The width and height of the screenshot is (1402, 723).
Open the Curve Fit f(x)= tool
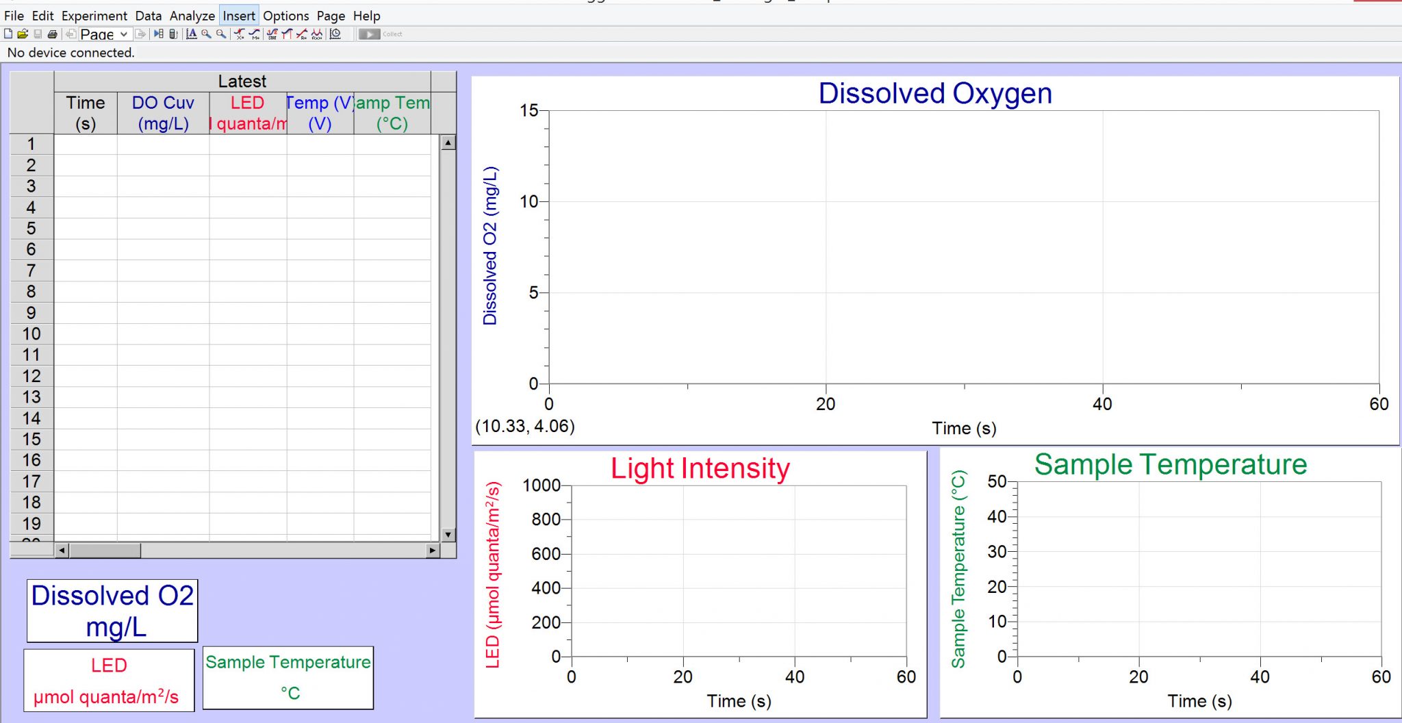pyautogui.click(x=317, y=34)
